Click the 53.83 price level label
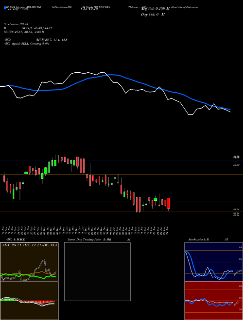Screen dimensions: 243x320 click(236, 165)
